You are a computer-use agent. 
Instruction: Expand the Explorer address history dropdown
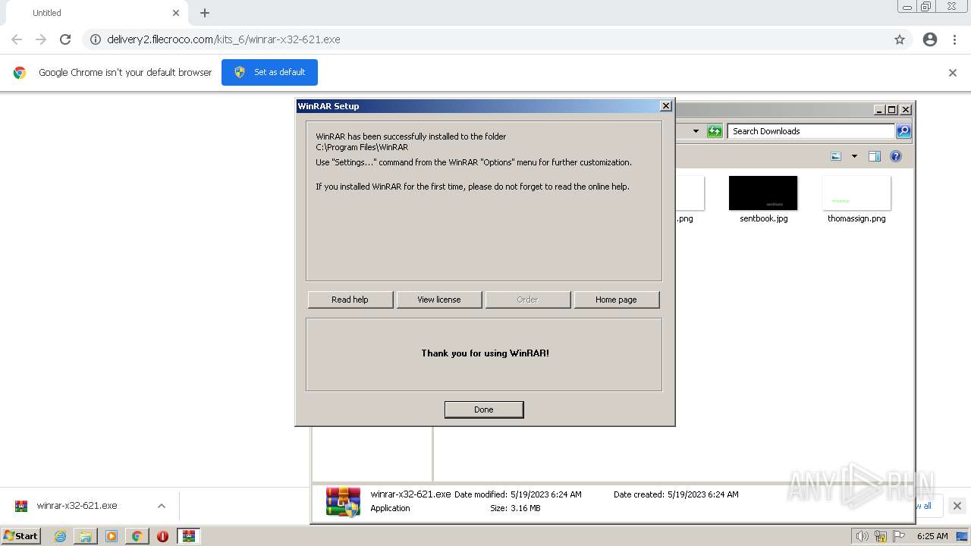[696, 131]
